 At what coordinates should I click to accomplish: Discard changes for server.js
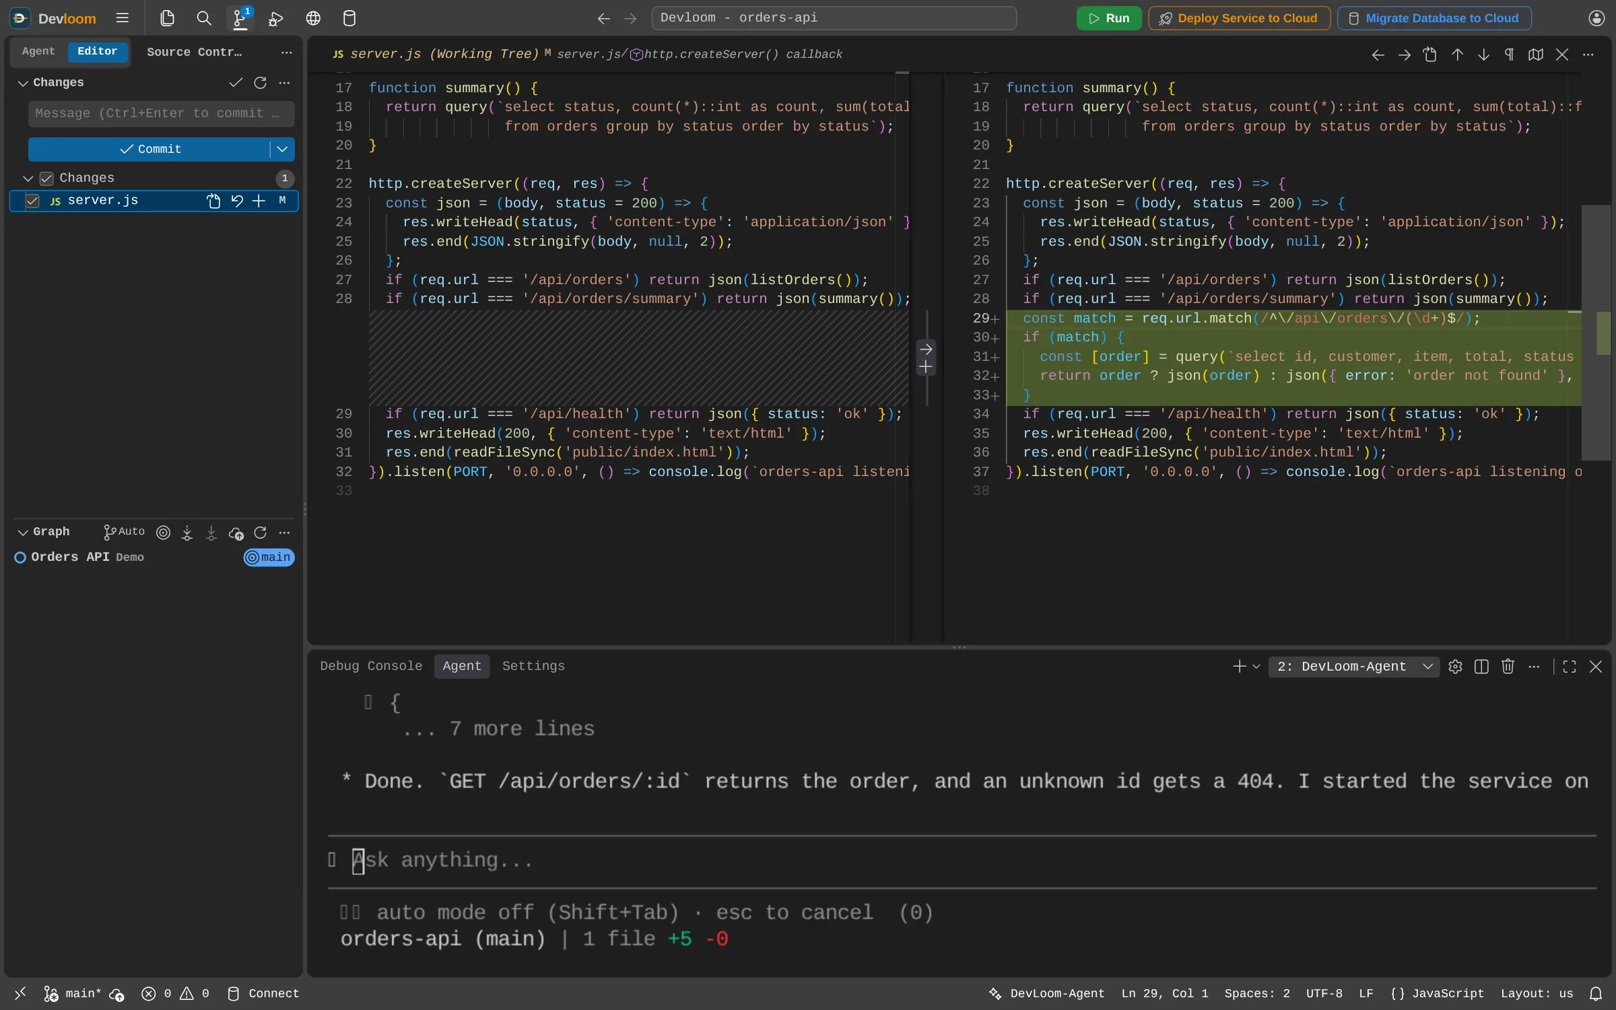click(237, 201)
